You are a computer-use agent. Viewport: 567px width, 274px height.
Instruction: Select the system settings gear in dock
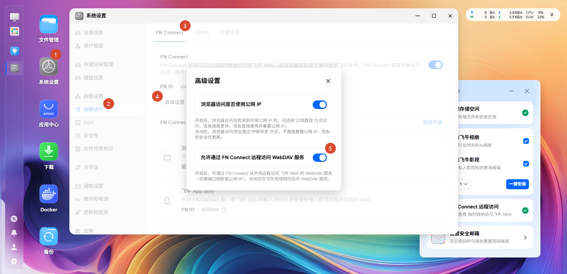pyautogui.click(x=14, y=68)
